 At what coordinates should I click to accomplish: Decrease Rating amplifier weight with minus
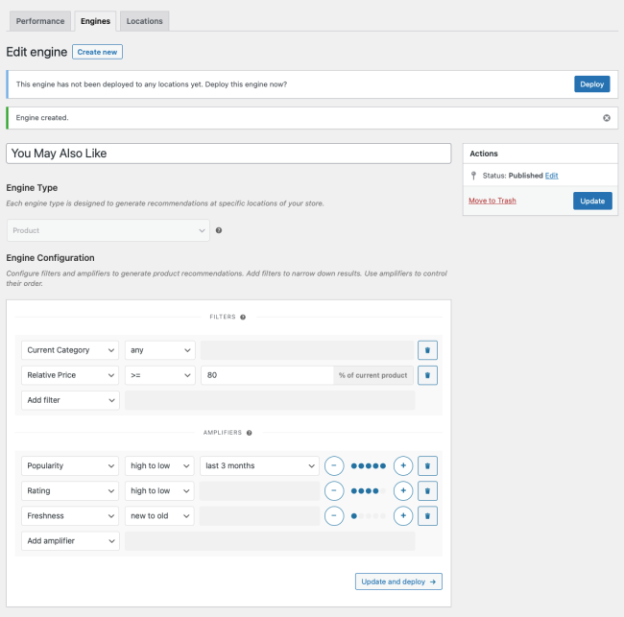pyautogui.click(x=334, y=490)
